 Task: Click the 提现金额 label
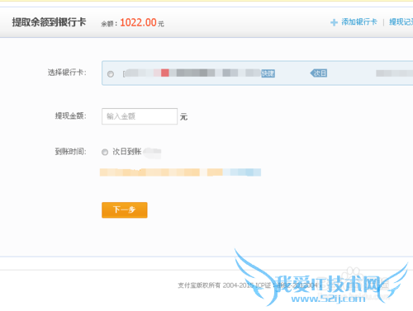71,116
